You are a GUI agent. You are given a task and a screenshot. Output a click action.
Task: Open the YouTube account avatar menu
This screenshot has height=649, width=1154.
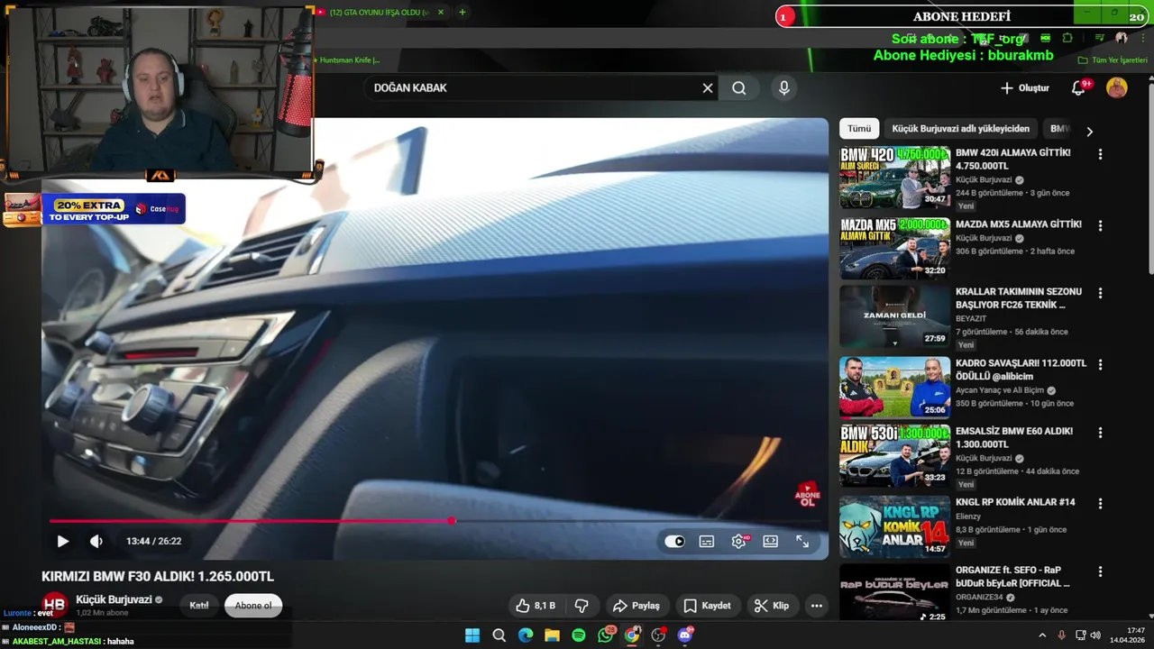pos(1117,88)
